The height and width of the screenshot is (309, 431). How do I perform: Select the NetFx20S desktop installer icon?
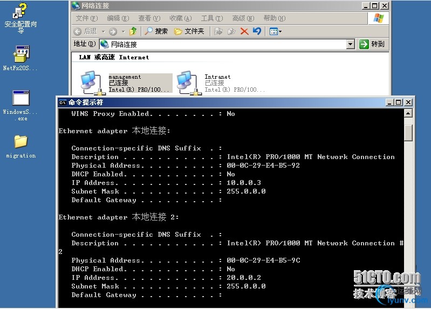[x=20, y=58]
